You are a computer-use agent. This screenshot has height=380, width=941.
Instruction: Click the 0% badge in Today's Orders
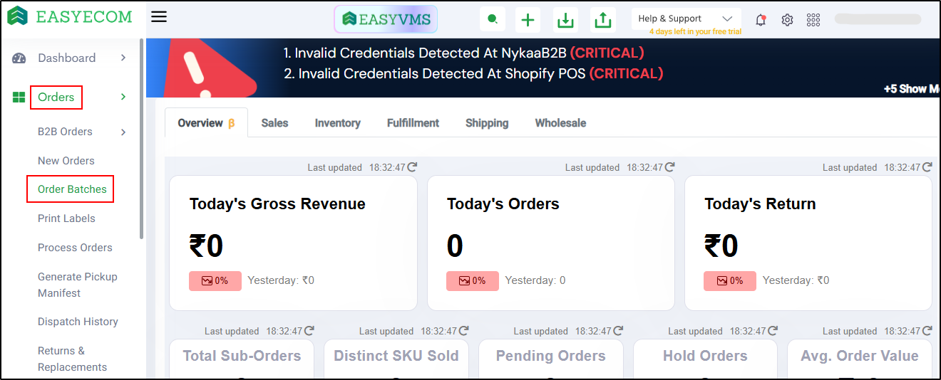[473, 280]
